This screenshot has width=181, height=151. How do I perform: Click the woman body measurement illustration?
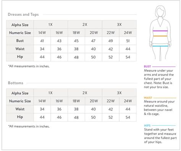[160, 33]
